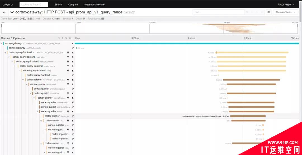Click up-arrow icon on root cortex-gateway HTTP POST row
Image resolution: width=302 pixels, height=155 pixels.
coord(73,43)
